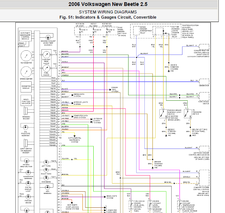Click the air bag malfunction lamp symbol
Screen dimensions: 225x213
click(x=26, y=161)
